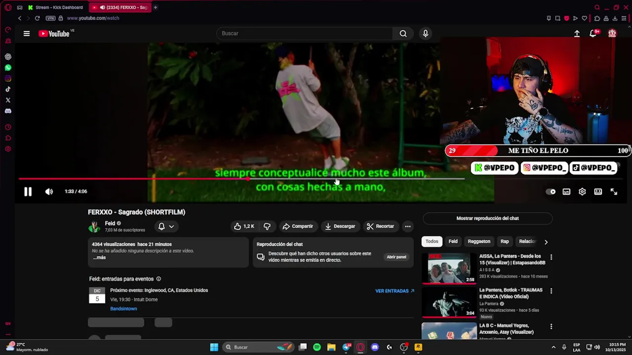632x355 pixels.
Task: Show hidden tray icons with the chevron
Action: pyautogui.click(x=553, y=347)
